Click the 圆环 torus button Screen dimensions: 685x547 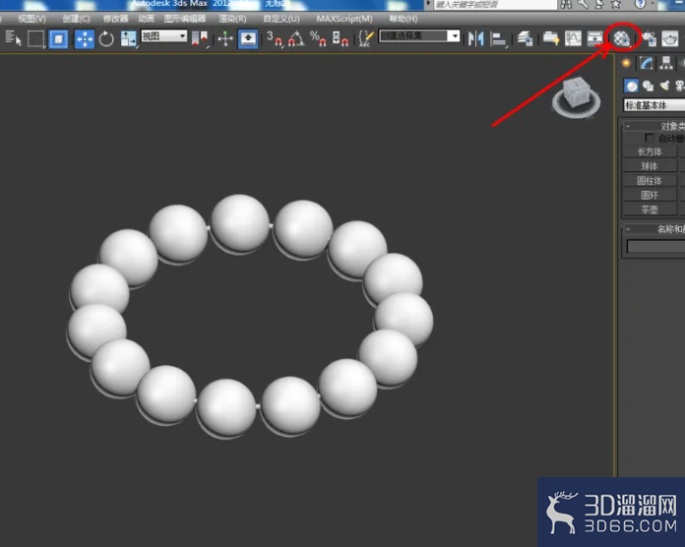point(650,195)
